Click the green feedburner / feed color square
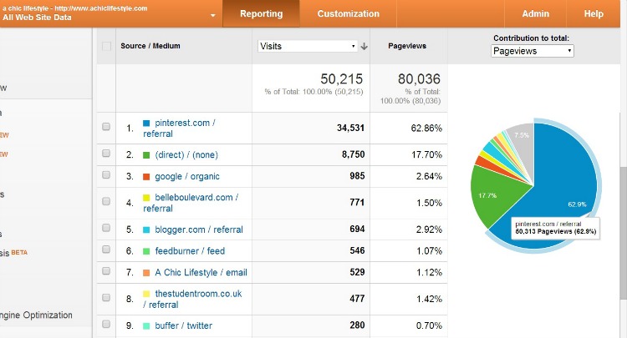 tap(146, 251)
